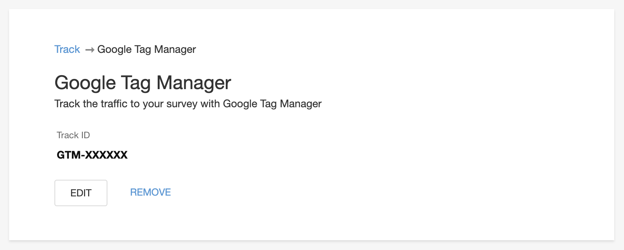Focus the displayed GTM container ID text

pyautogui.click(x=92, y=155)
